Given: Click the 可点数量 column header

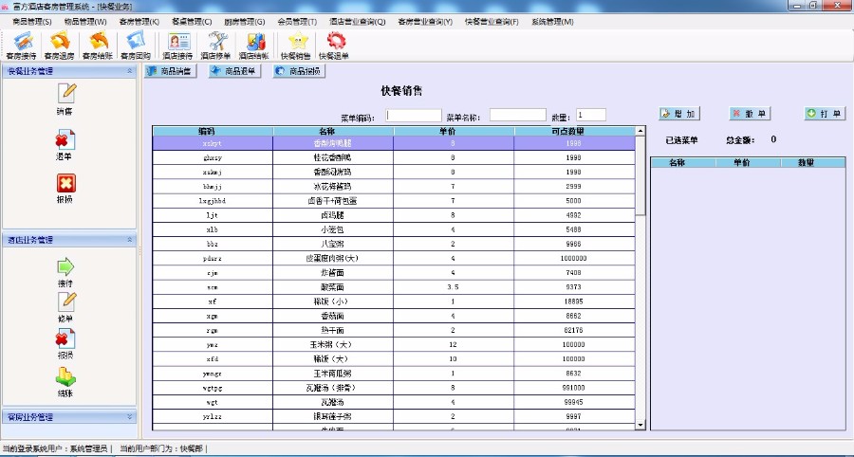Looking at the screenshot, I should tap(575, 131).
